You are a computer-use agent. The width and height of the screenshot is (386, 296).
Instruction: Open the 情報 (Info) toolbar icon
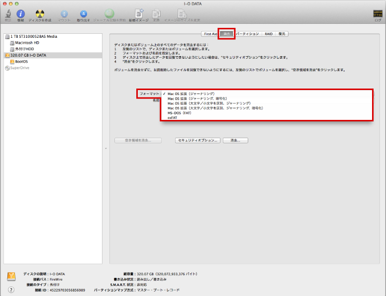click(20, 14)
